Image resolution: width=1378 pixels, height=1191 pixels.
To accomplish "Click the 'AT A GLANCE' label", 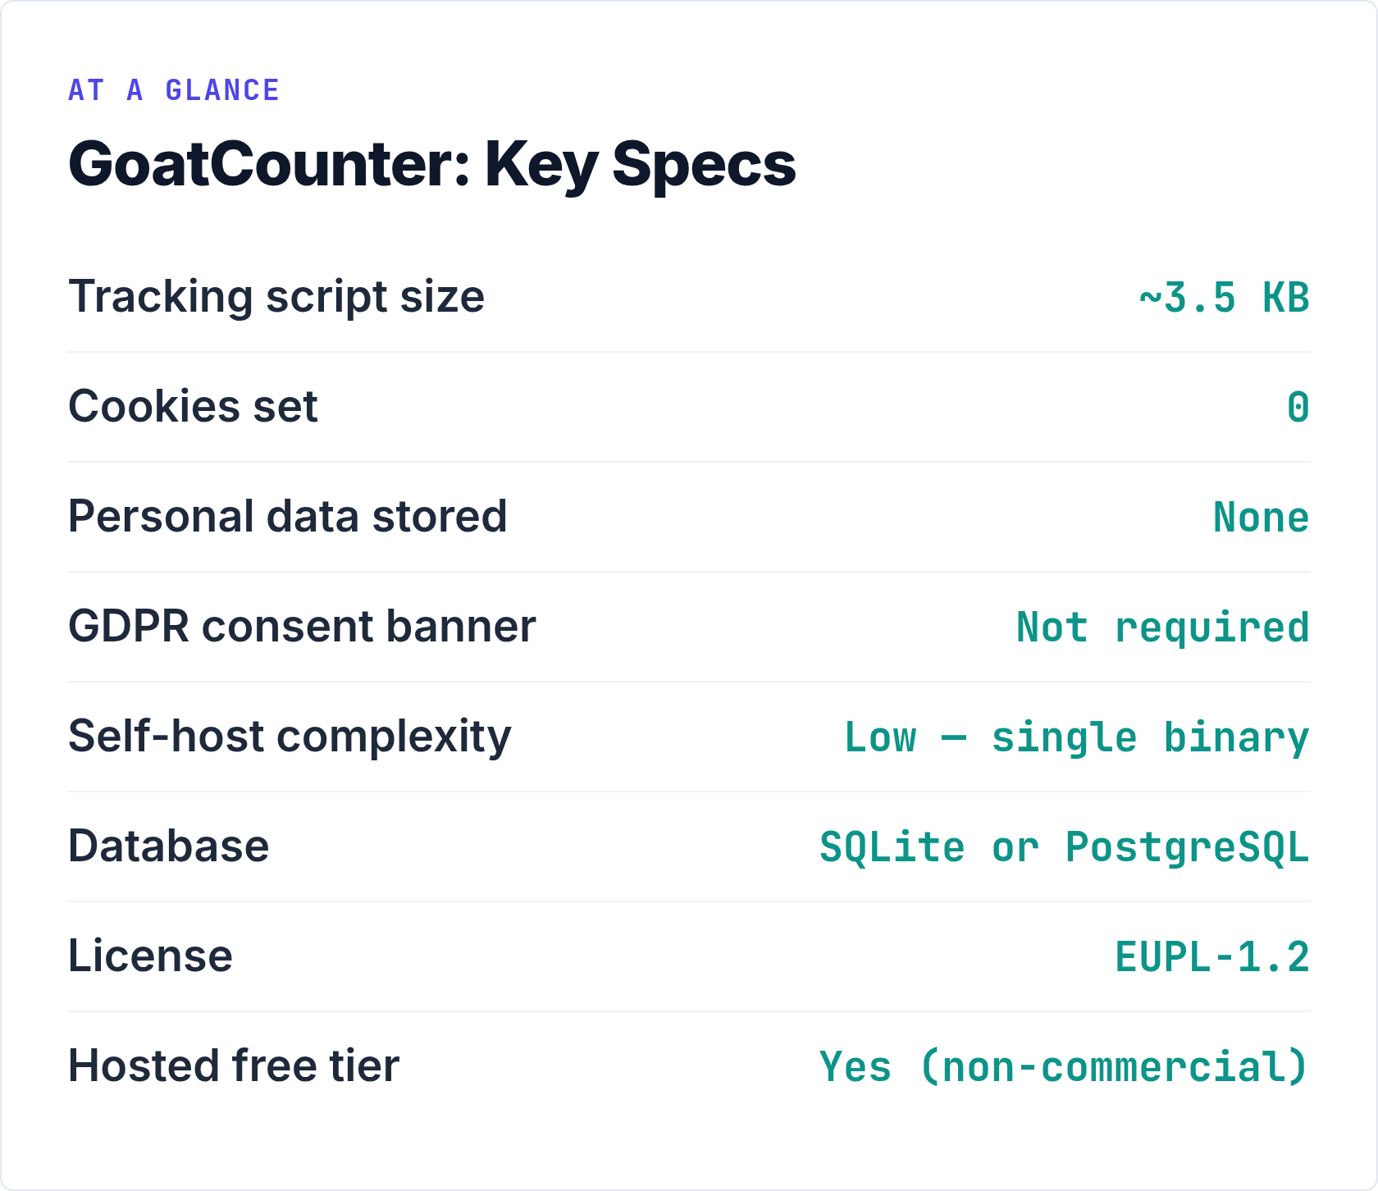I will [x=174, y=90].
